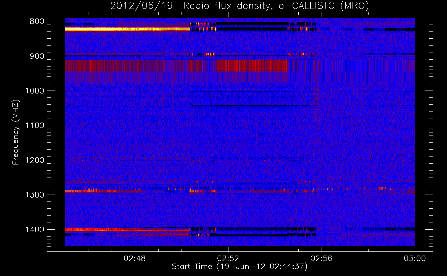Click the '1000' frequency axis label

[x=35, y=91]
